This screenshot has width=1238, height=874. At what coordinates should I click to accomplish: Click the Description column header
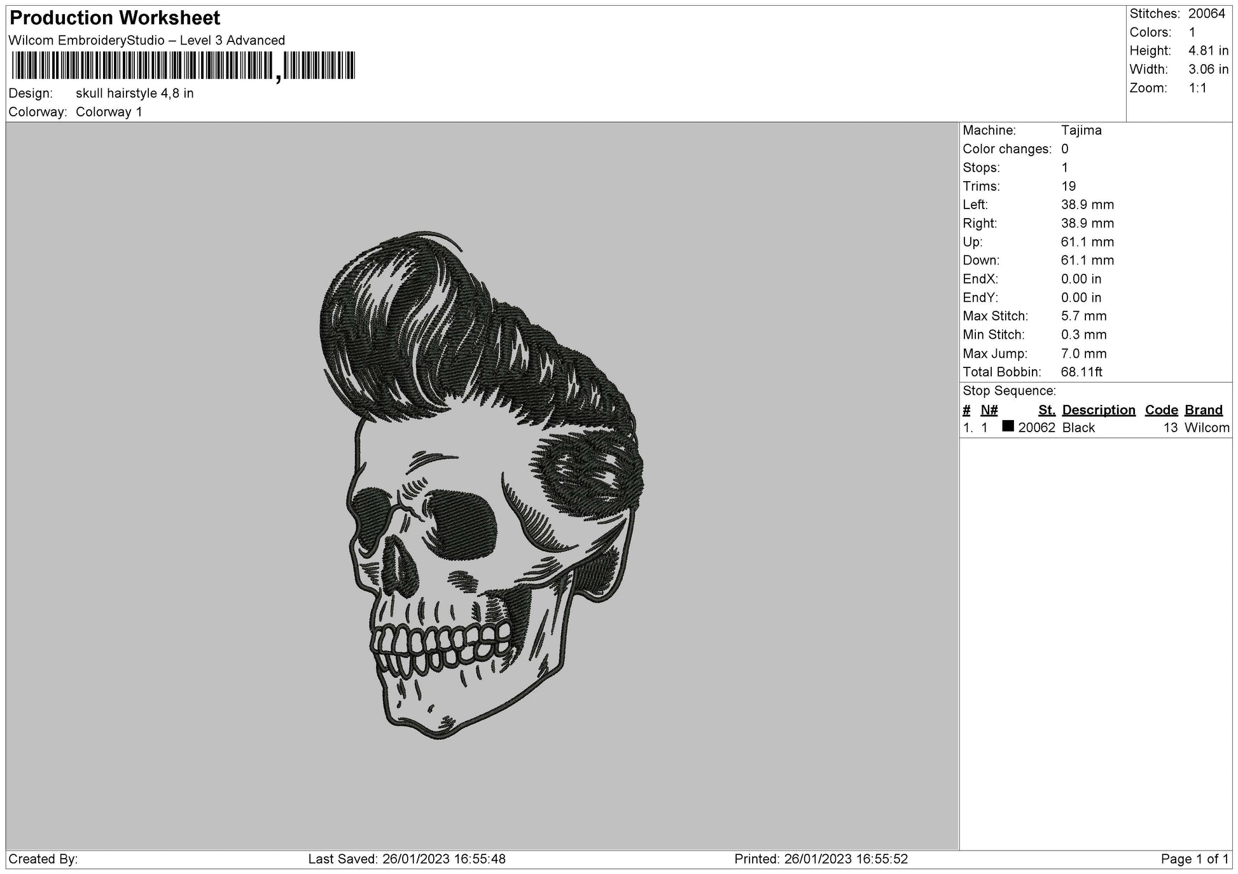pyautogui.click(x=1098, y=410)
